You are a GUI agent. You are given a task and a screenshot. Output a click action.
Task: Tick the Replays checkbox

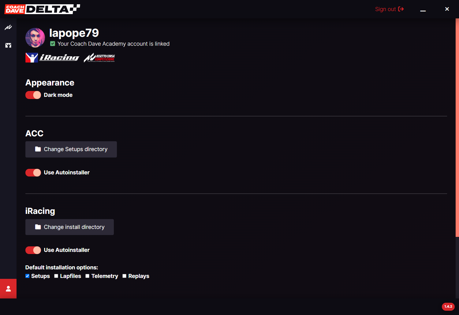pos(125,276)
